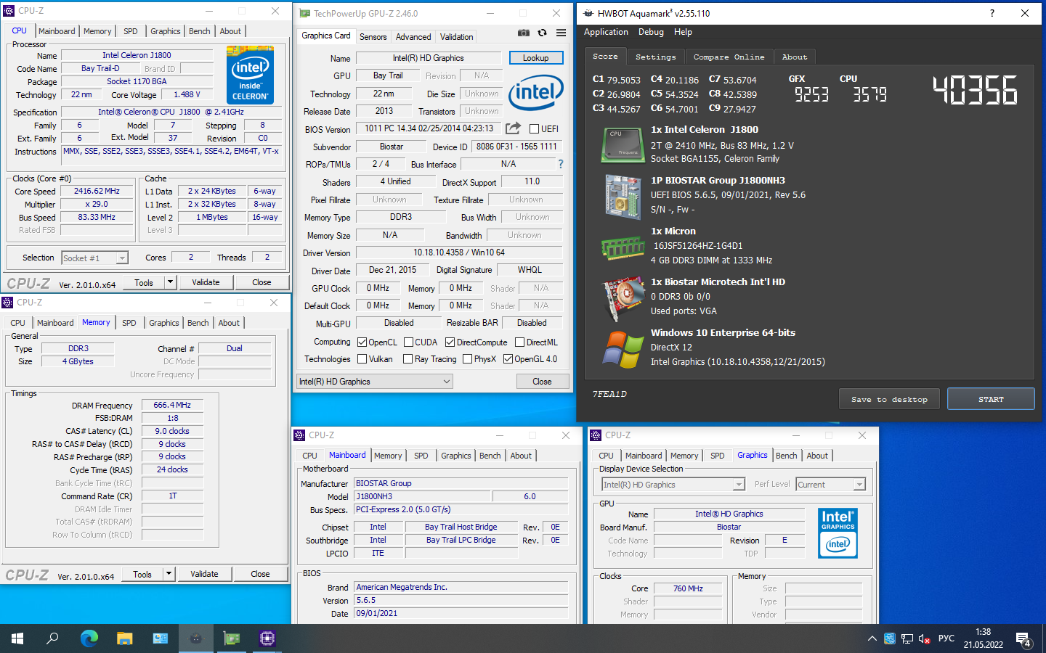Image resolution: width=1046 pixels, height=653 pixels.
Task: Open the notification center icon
Action: [1023, 639]
